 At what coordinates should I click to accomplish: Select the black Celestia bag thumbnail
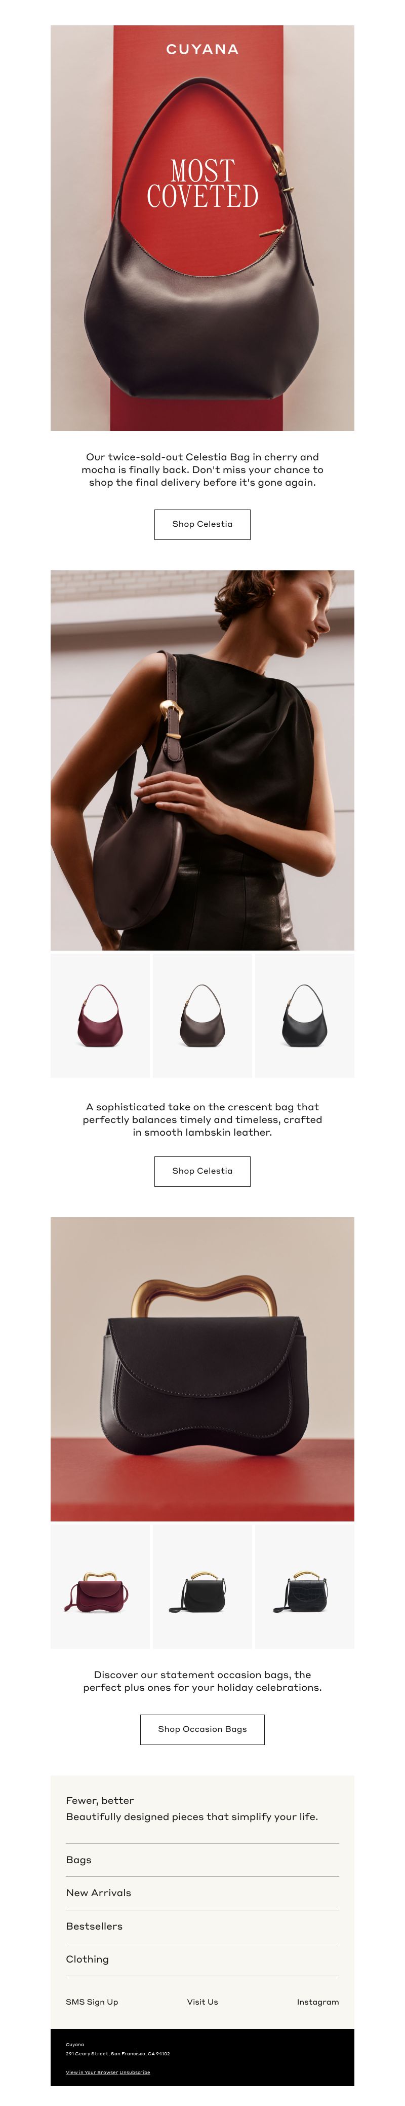pos(305,1014)
